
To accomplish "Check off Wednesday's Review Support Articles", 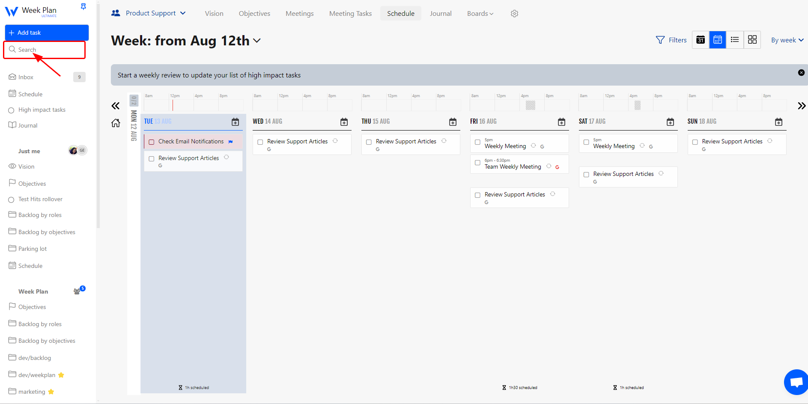I will click(260, 142).
